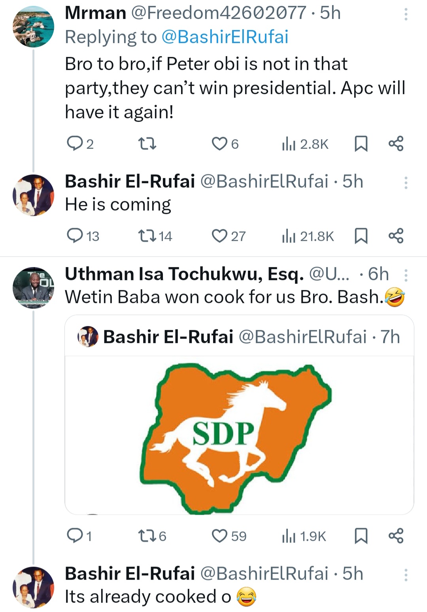The width and height of the screenshot is (427, 612).
Task: Share Uthman Isa Tochukwu's quote tweet
Action: 396,536
